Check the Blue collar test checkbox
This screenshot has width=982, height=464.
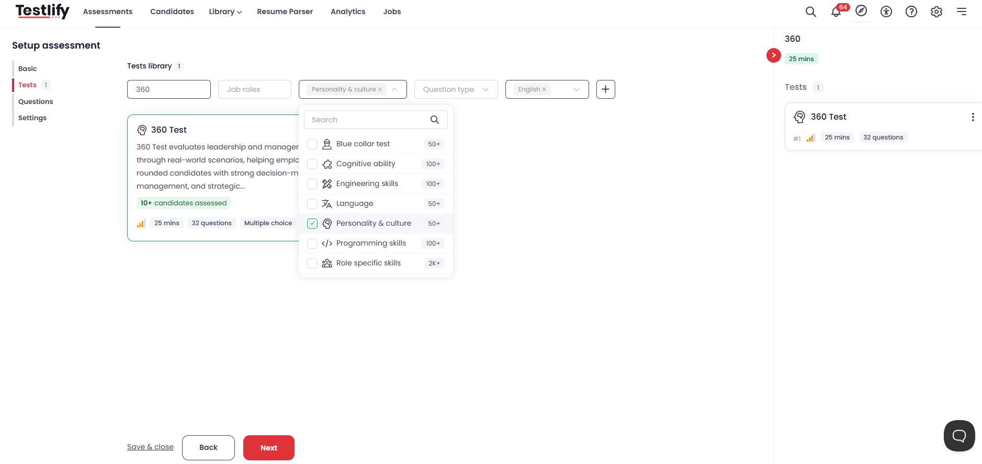pyautogui.click(x=312, y=144)
